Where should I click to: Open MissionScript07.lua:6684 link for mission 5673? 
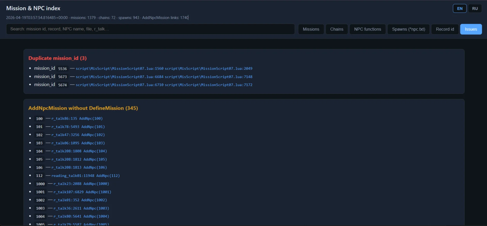click(120, 77)
